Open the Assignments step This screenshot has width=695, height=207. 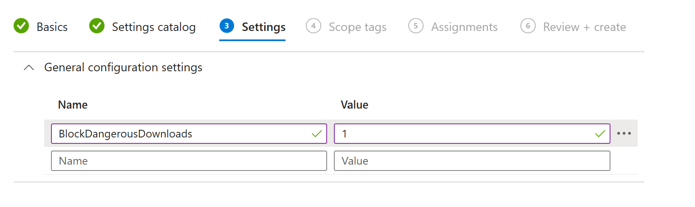point(453,27)
